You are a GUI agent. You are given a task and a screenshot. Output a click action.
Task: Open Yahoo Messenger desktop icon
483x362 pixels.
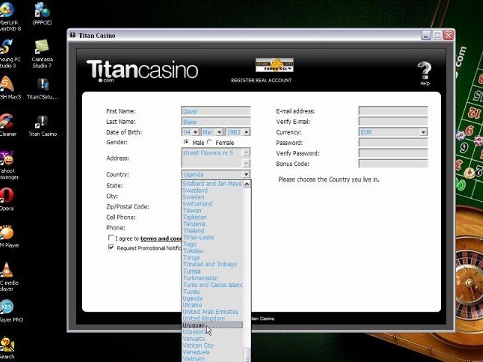click(9, 165)
